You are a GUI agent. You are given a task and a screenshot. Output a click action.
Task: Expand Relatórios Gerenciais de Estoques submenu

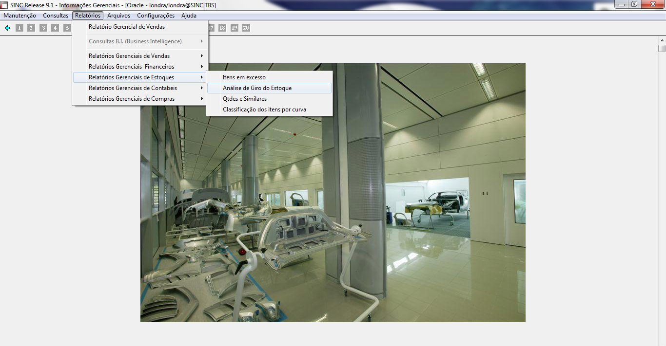point(140,77)
